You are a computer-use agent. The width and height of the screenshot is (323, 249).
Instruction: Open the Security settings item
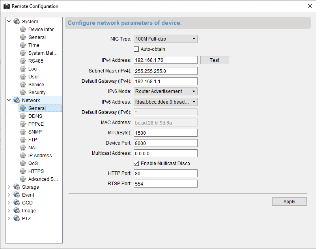37,93
